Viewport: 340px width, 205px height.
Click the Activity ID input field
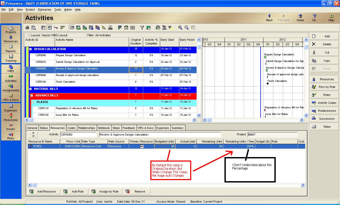coord(79,135)
